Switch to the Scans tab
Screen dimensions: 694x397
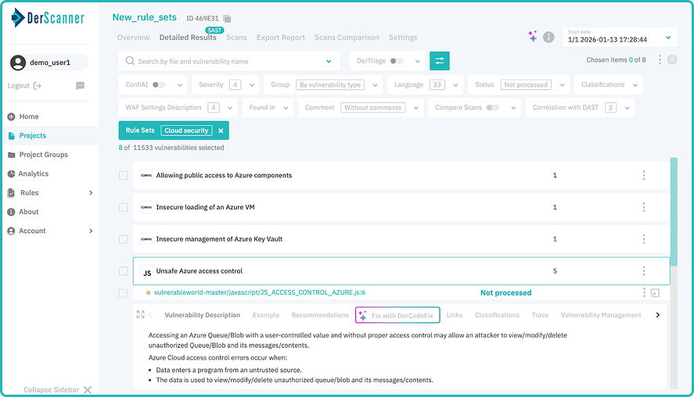click(x=236, y=38)
